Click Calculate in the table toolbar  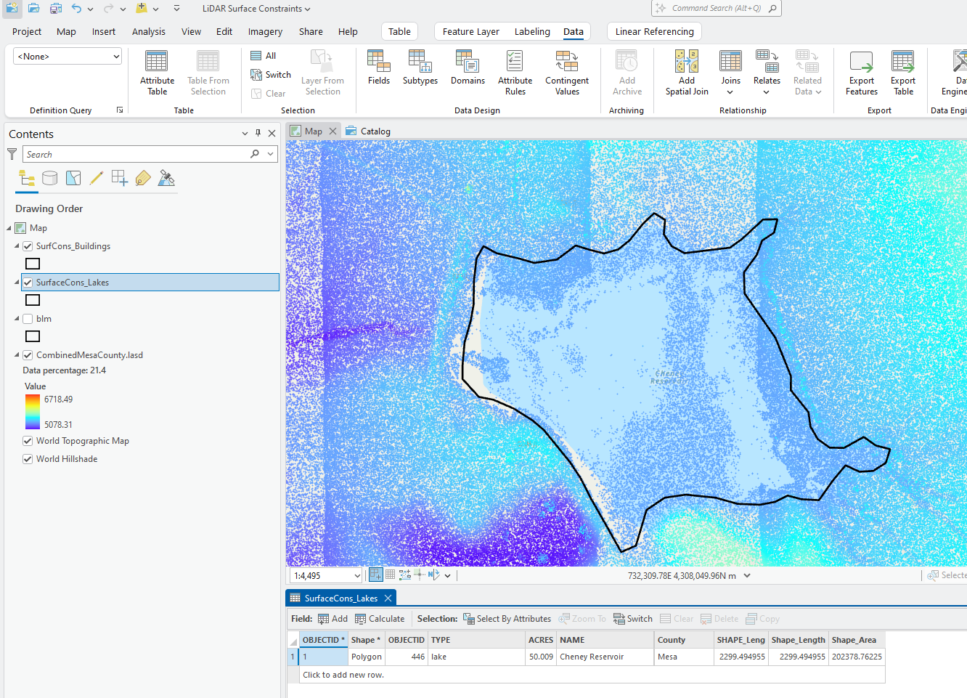(x=380, y=619)
